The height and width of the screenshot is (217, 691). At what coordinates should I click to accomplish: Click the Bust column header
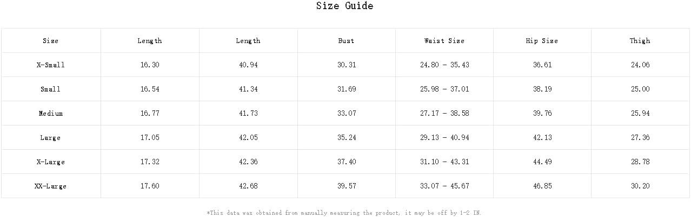346,41
